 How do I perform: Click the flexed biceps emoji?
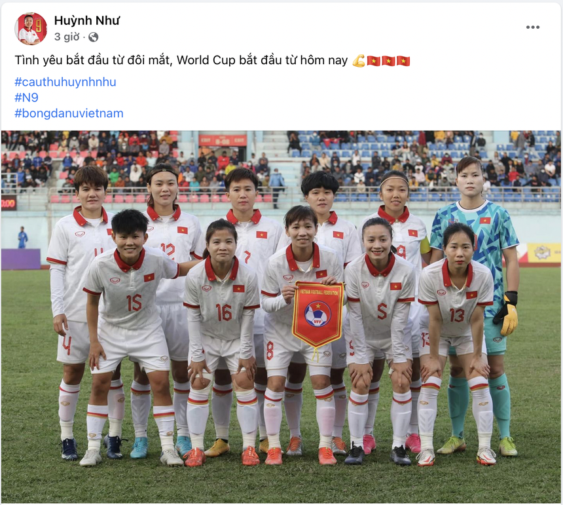[x=358, y=61]
